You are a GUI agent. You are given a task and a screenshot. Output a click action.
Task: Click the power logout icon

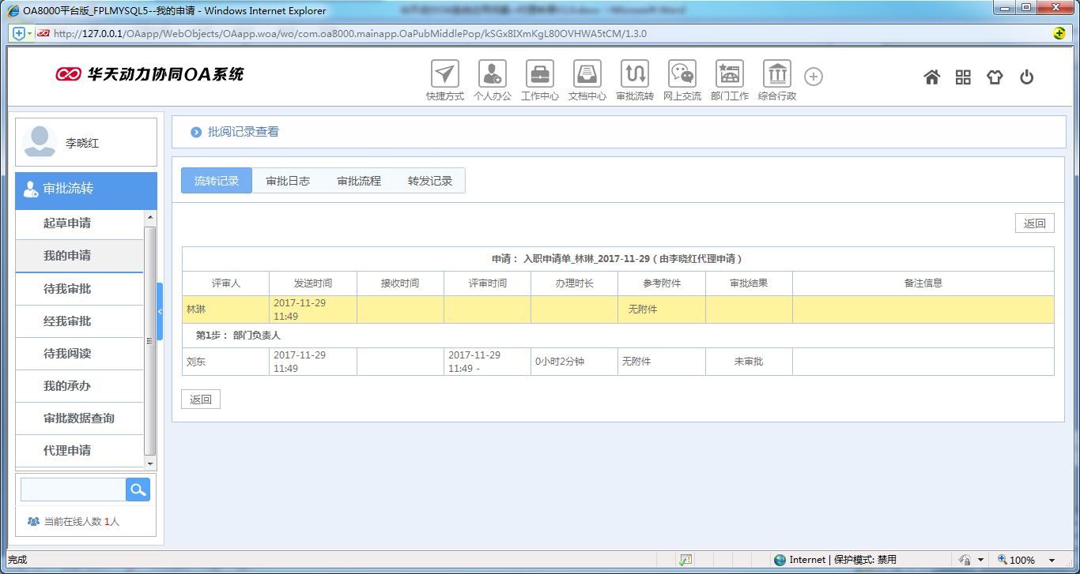coord(1026,77)
